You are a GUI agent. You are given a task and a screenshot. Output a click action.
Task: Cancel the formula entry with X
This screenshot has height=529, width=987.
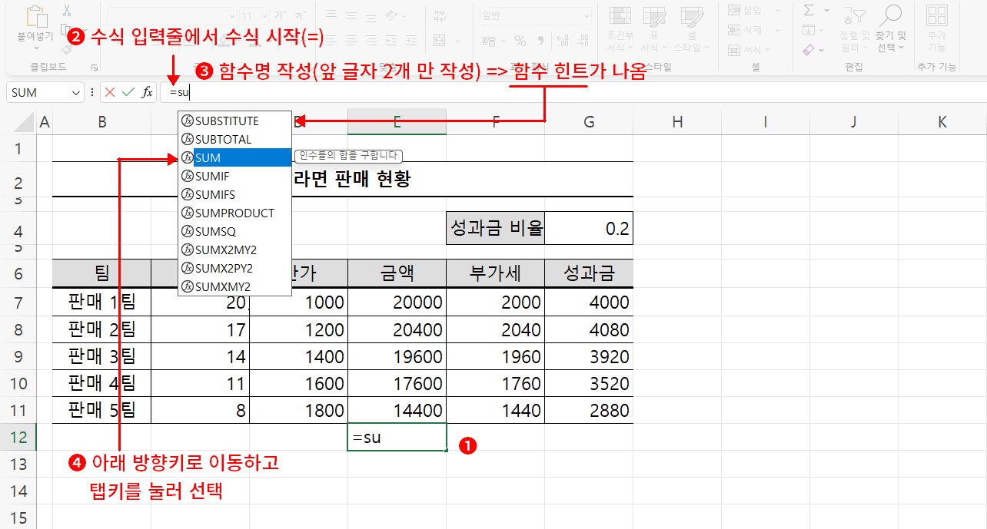click(110, 92)
